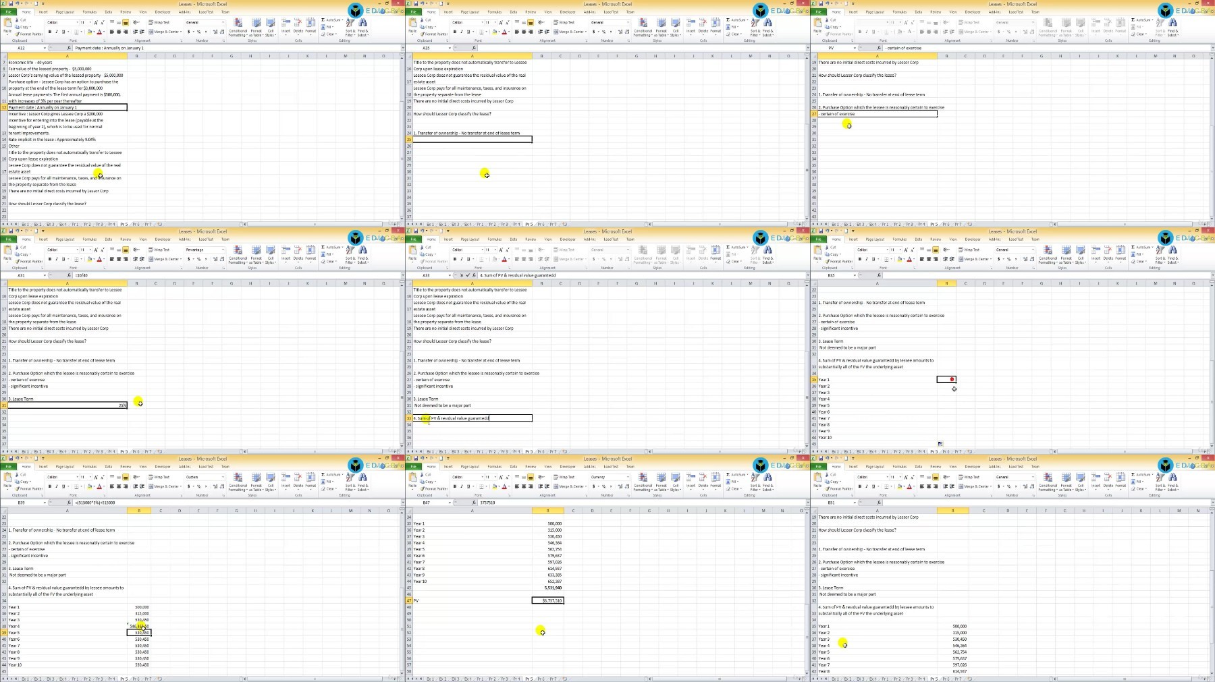Image resolution: width=1215 pixels, height=682 pixels.
Task: Open Fill menu in the B47 window
Action: [x=733, y=482]
